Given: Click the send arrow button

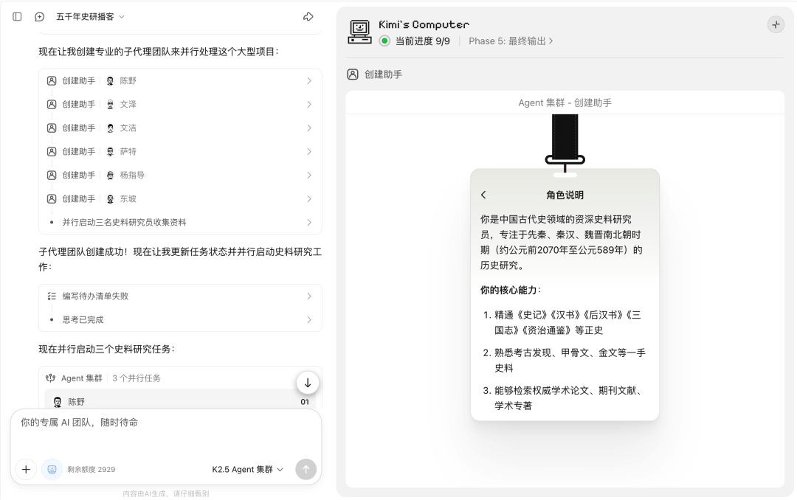Looking at the screenshot, I should tap(306, 469).
